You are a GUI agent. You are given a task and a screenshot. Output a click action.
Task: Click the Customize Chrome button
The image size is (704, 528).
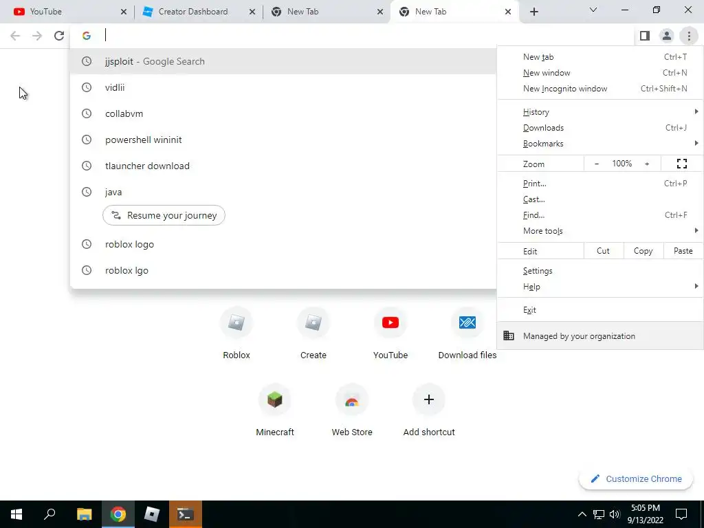pyautogui.click(x=636, y=479)
